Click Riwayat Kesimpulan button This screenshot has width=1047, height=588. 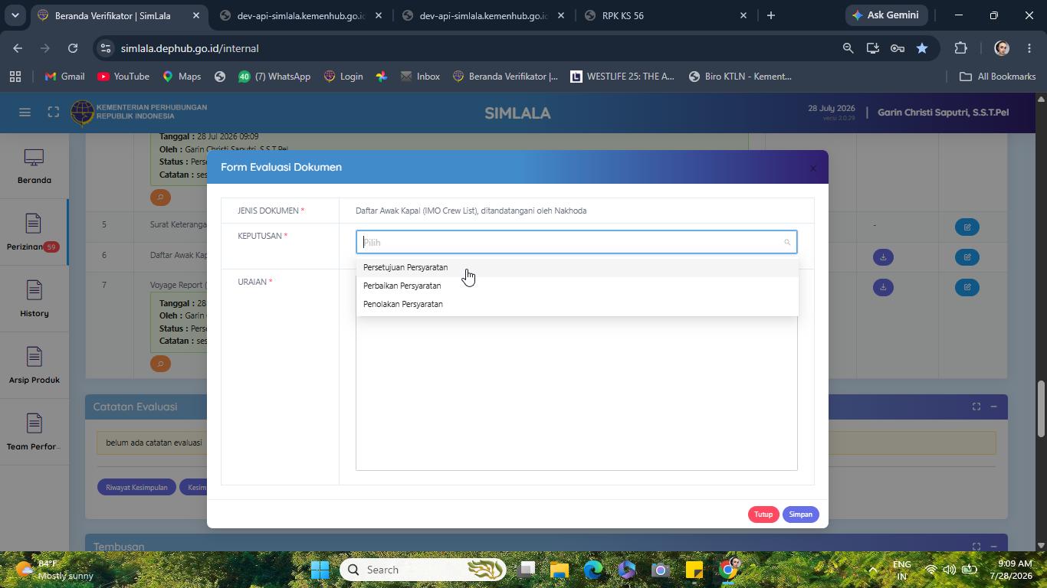tap(136, 487)
